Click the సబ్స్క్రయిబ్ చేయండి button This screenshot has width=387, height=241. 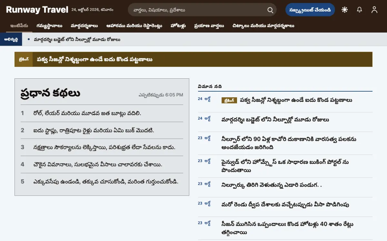pyautogui.click(x=310, y=10)
